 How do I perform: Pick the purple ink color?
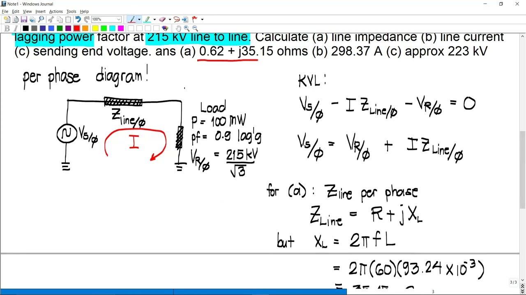(68, 28)
